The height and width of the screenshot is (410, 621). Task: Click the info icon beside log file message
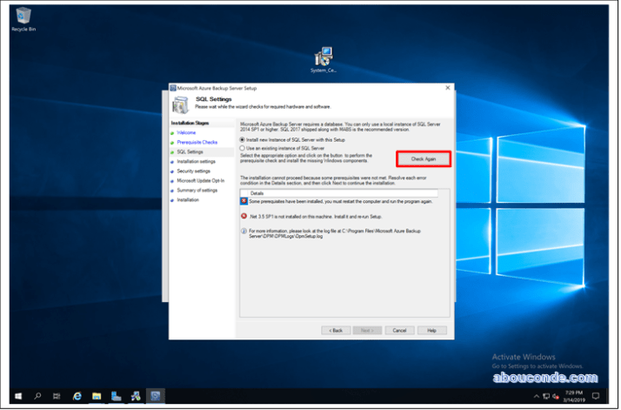point(244,231)
